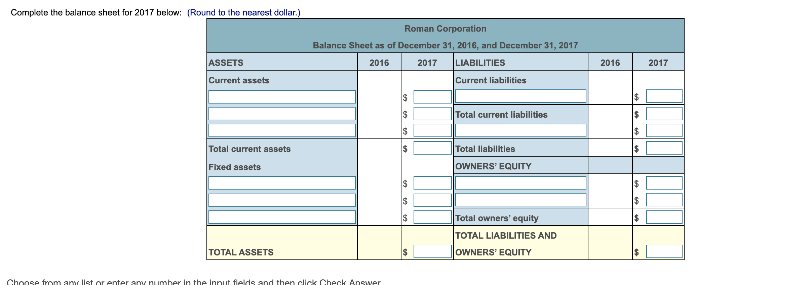Click Total current liabilities 2017 amount field
Viewport: 811px width, 285px height.
click(x=664, y=114)
